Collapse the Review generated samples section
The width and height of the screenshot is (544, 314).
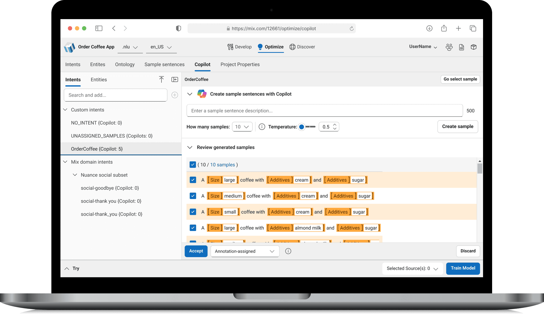(190, 147)
